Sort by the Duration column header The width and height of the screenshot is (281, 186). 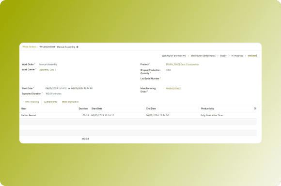tap(83, 108)
